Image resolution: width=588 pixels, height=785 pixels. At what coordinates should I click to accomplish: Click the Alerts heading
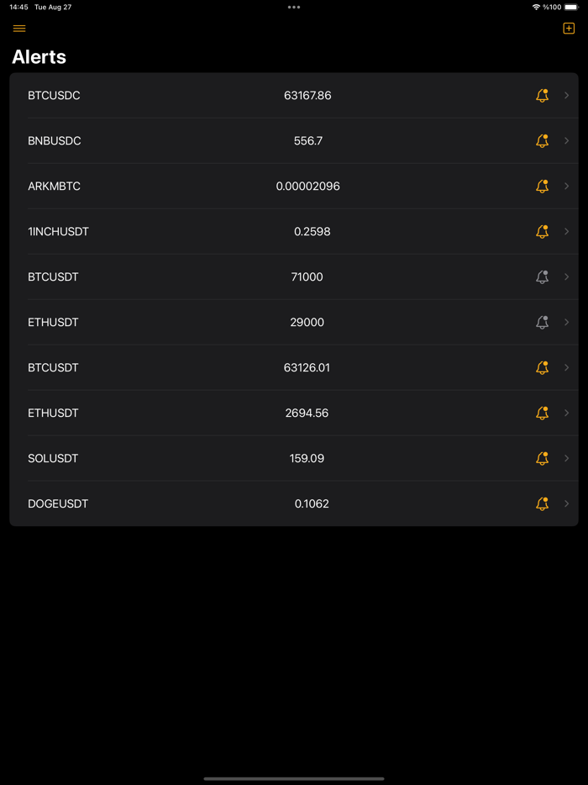(x=39, y=57)
